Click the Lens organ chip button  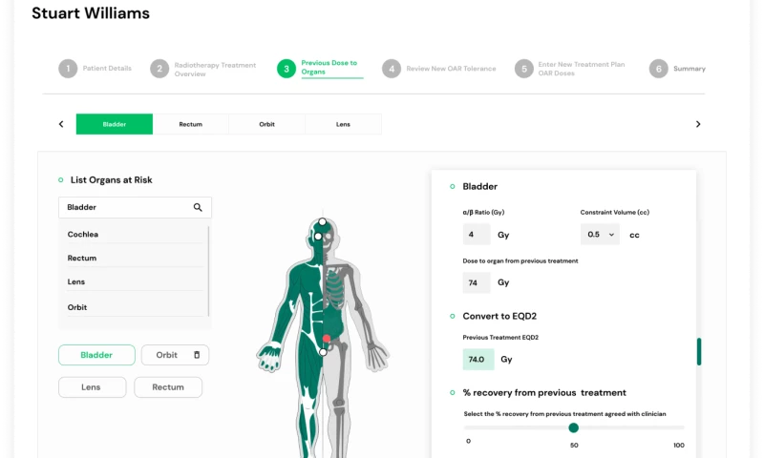coord(92,387)
